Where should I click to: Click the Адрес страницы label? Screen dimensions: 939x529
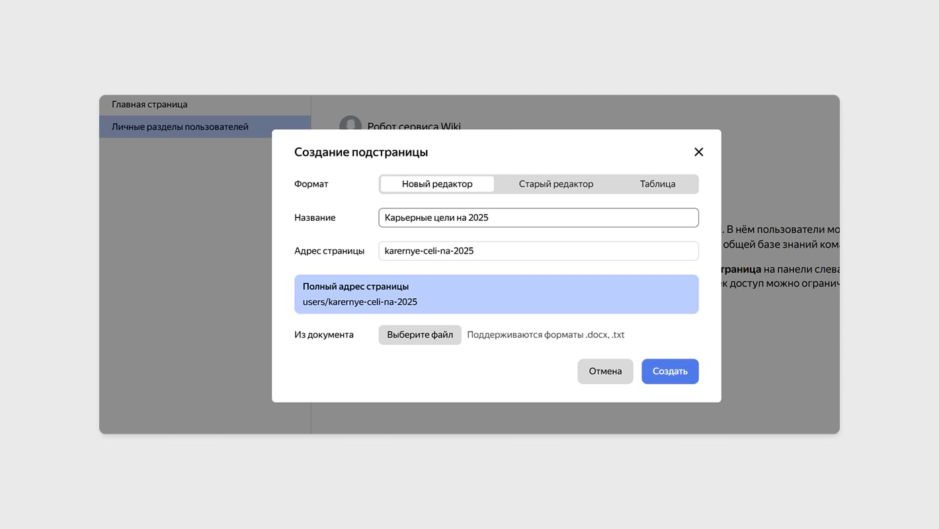click(329, 251)
